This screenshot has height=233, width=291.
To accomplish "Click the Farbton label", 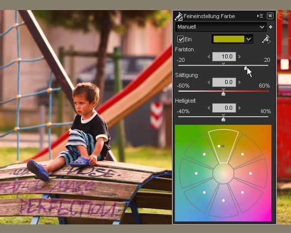I will click(184, 49).
